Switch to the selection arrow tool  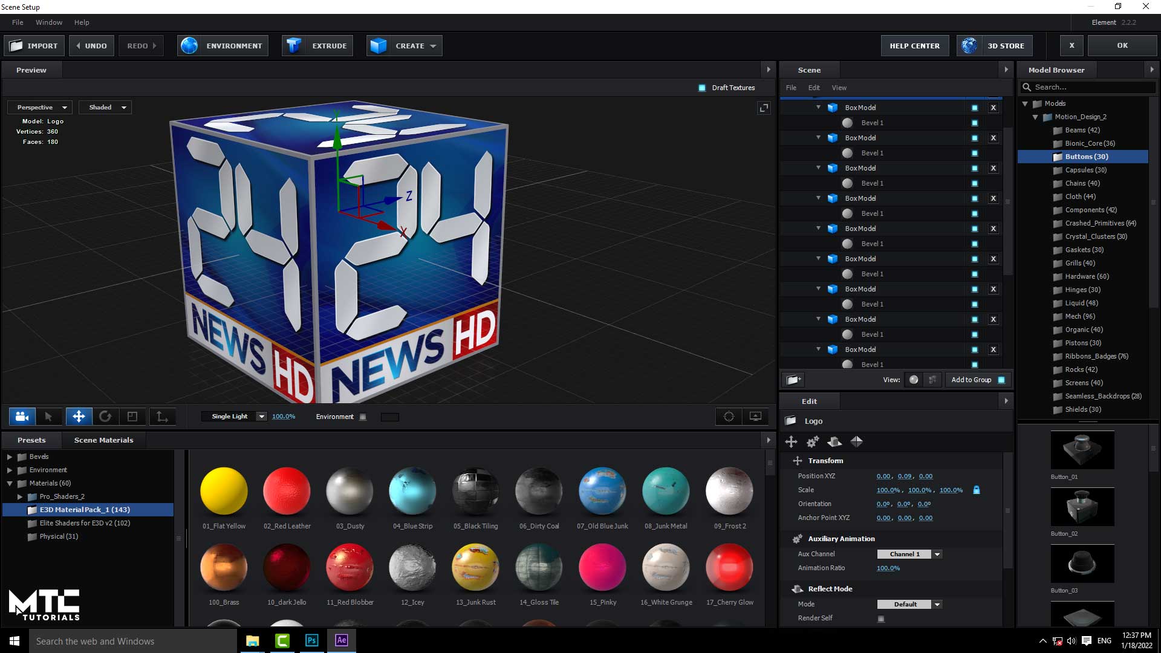(x=50, y=417)
